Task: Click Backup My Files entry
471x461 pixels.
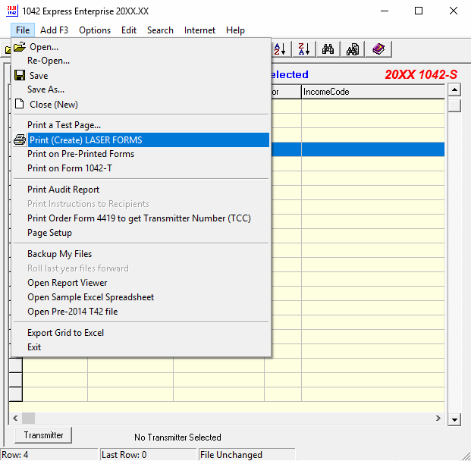Action: pyautogui.click(x=59, y=254)
